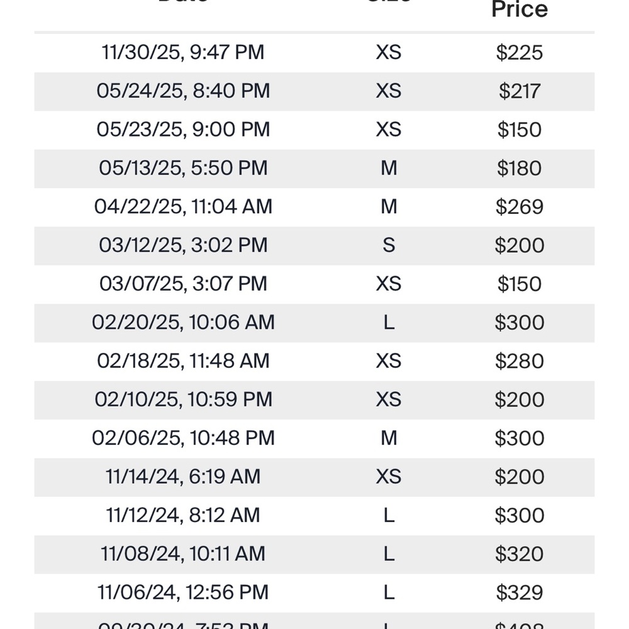Select the $320 sale price
This screenshot has width=629, height=629.
[520, 554]
